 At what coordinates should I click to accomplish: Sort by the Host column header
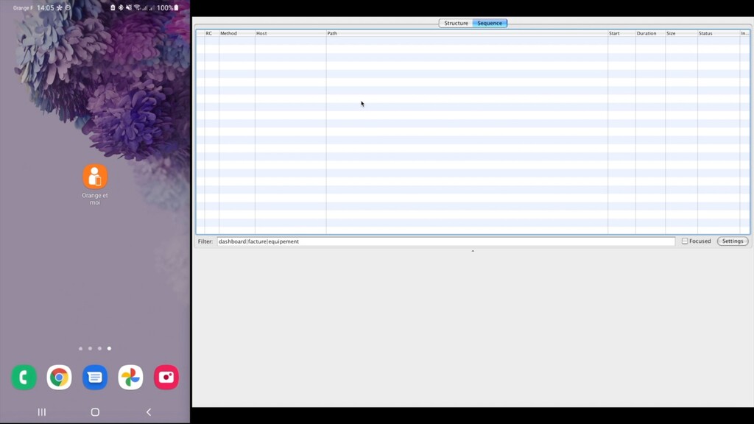coord(290,33)
